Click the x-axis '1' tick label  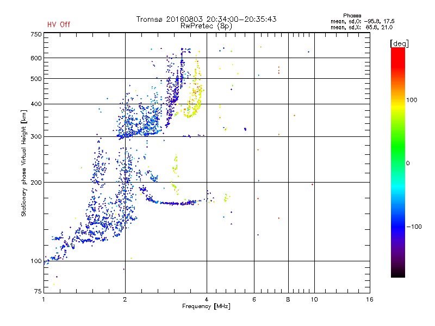click(43, 299)
